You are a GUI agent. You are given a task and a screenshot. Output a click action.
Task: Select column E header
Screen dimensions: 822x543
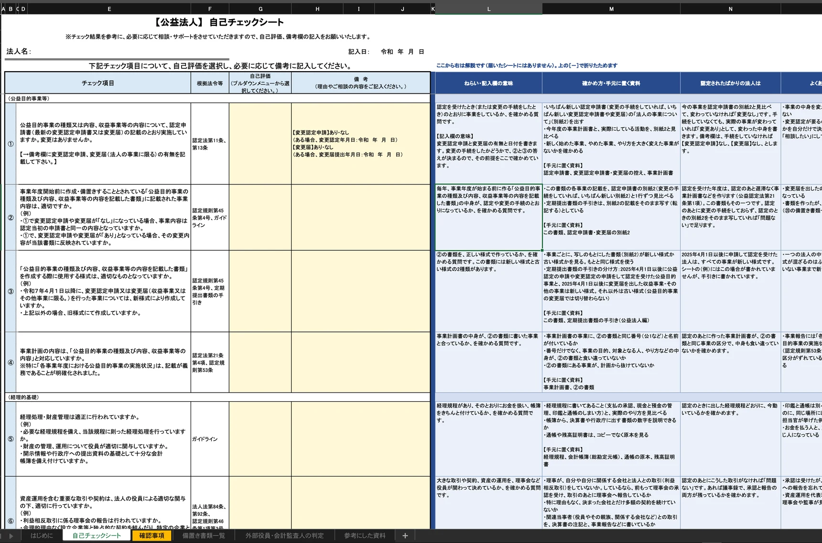(x=109, y=9)
